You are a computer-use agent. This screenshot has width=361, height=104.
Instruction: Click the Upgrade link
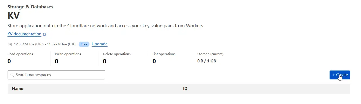coord(99,44)
